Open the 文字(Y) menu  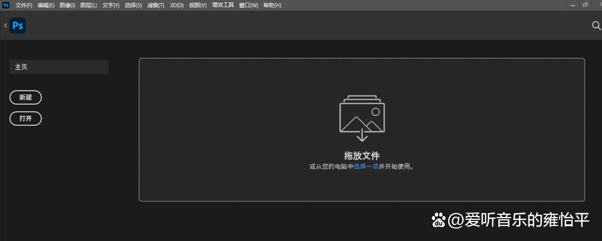(x=111, y=6)
